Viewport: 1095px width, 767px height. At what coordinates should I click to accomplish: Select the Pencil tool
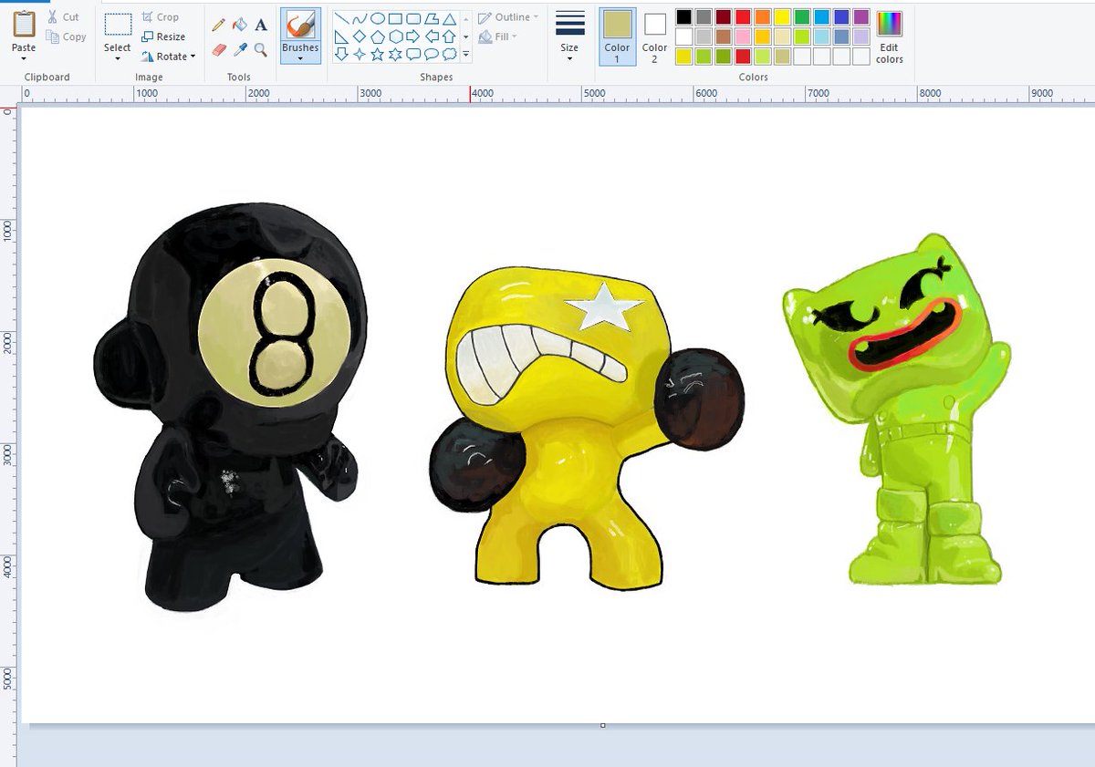coord(218,25)
